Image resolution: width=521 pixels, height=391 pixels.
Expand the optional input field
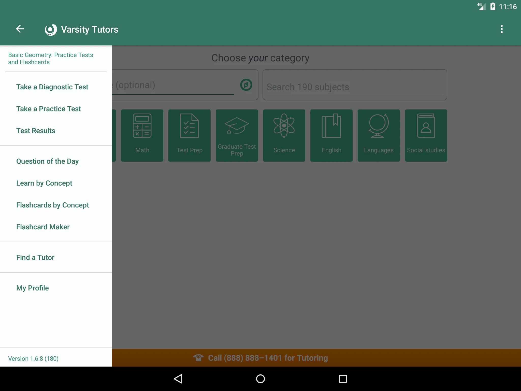click(x=246, y=85)
